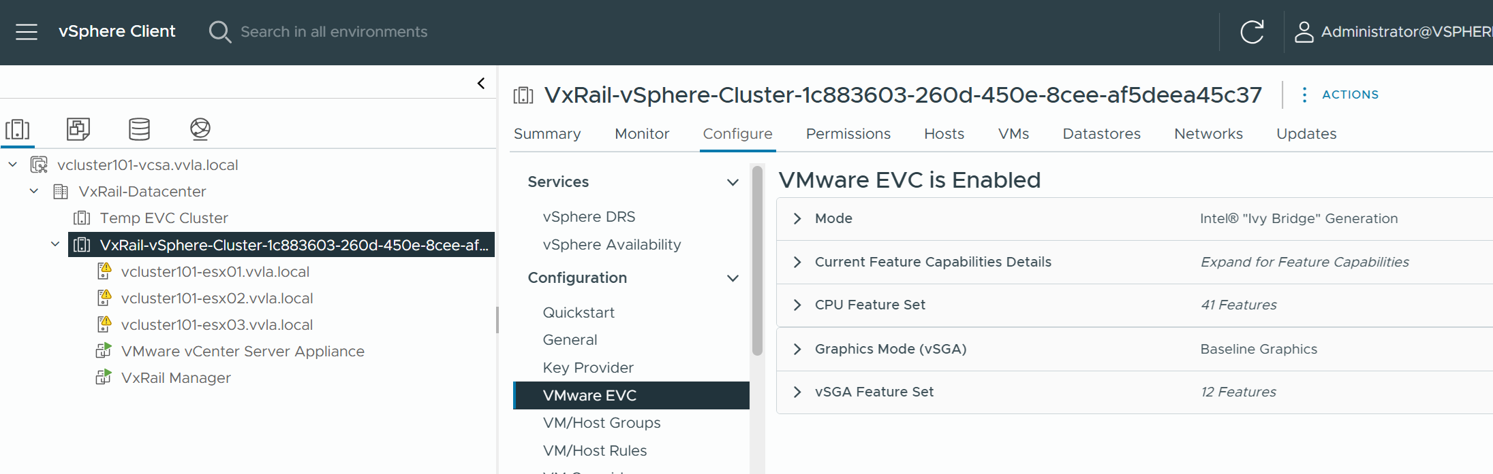Open Quickstart configuration page
1493x474 pixels.
579,313
